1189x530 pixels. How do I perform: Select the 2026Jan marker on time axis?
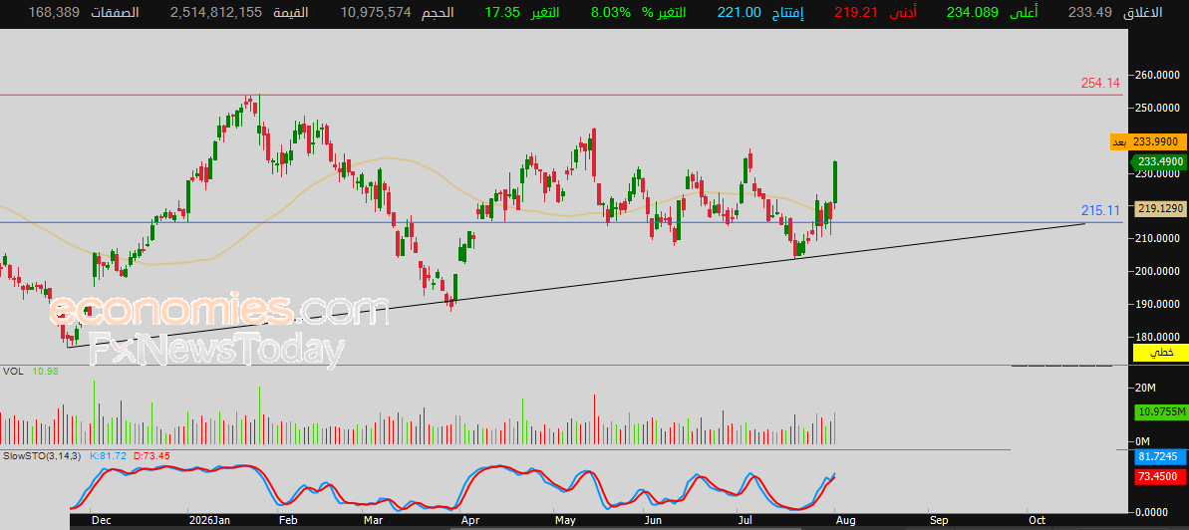211,521
